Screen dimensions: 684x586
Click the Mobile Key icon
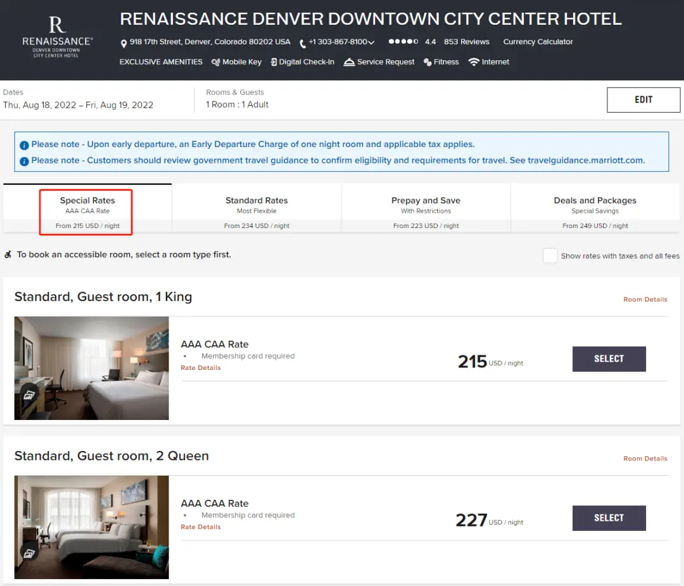[x=215, y=62]
